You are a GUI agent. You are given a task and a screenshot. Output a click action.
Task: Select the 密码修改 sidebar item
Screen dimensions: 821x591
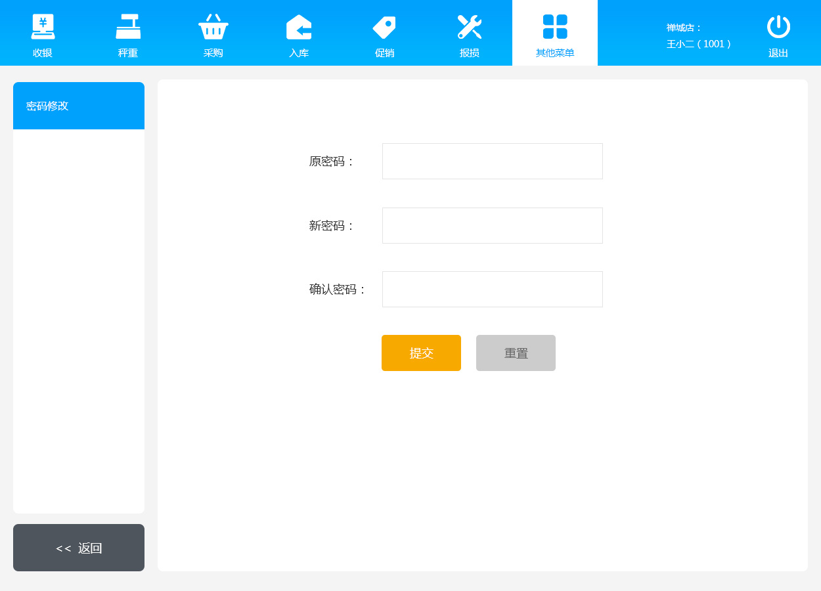click(79, 106)
